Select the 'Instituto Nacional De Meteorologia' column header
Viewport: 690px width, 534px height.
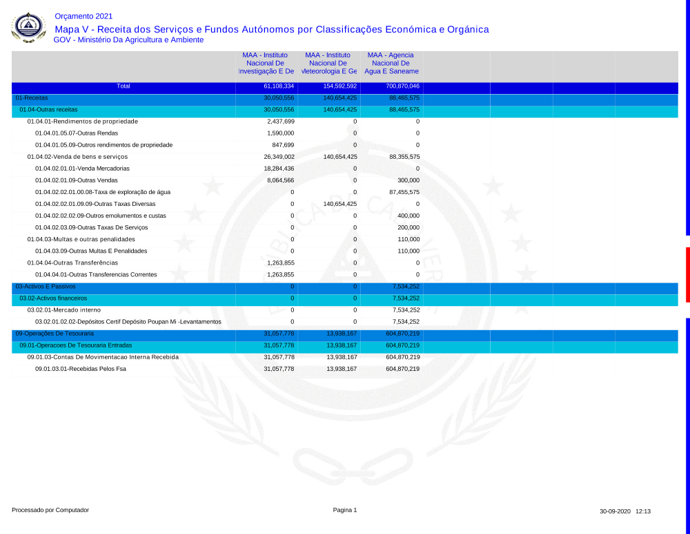tap(328, 63)
